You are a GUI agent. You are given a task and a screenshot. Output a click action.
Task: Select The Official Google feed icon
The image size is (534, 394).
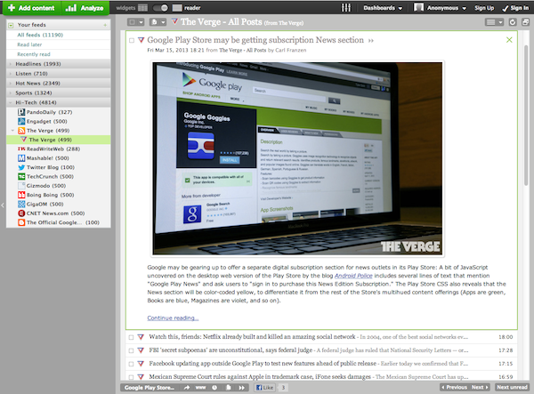point(21,222)
